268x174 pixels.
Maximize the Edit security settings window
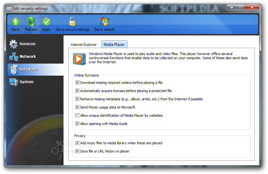tap(240, 7)
